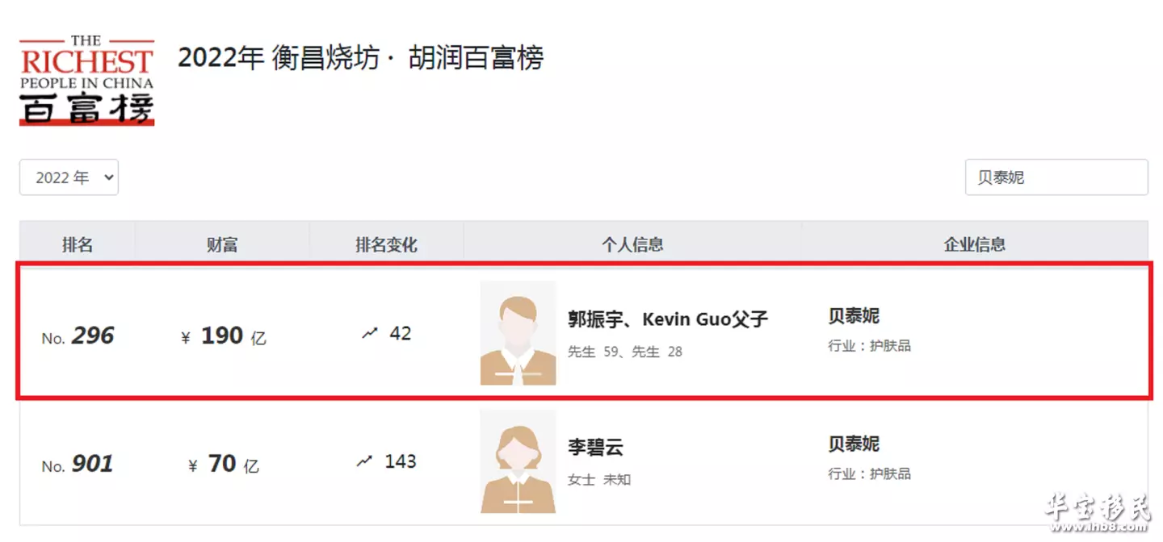
Task: Click the male avatar of 郭振宇
Action: click(x=518, y=333)
